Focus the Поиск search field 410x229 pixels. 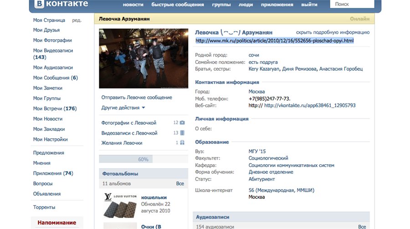click(x=352, y=4)
